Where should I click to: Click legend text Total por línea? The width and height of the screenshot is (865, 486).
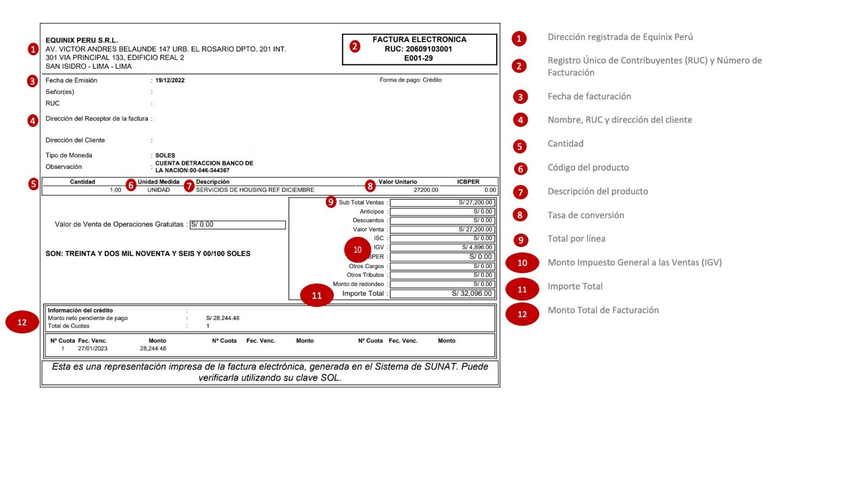coord(576,239)
